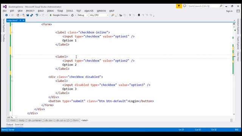Undo the last edit

(37, 15)
